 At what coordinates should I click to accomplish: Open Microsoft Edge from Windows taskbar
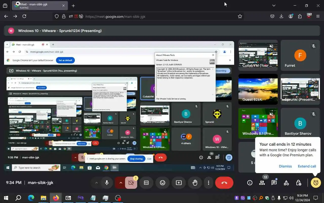(x=31, y=198)
